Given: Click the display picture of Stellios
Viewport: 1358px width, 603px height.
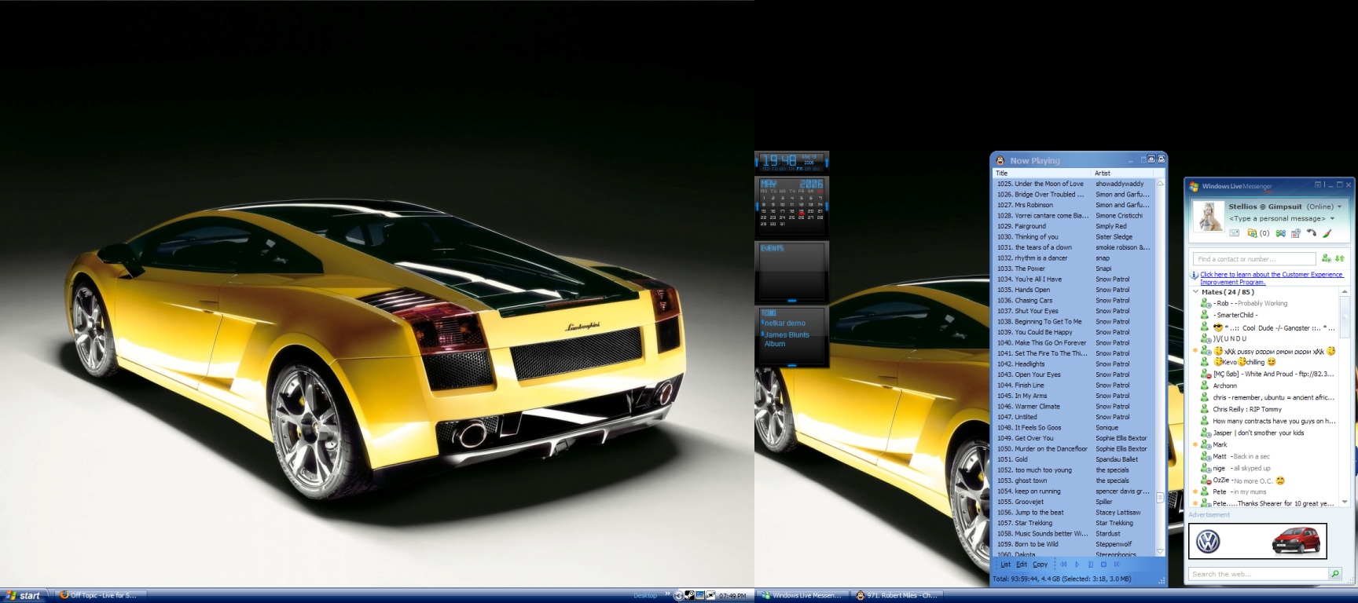Looking at the screenshot, I should click(x=1209, y=217).
